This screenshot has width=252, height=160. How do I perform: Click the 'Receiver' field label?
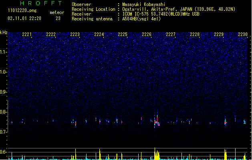(81, 14)
